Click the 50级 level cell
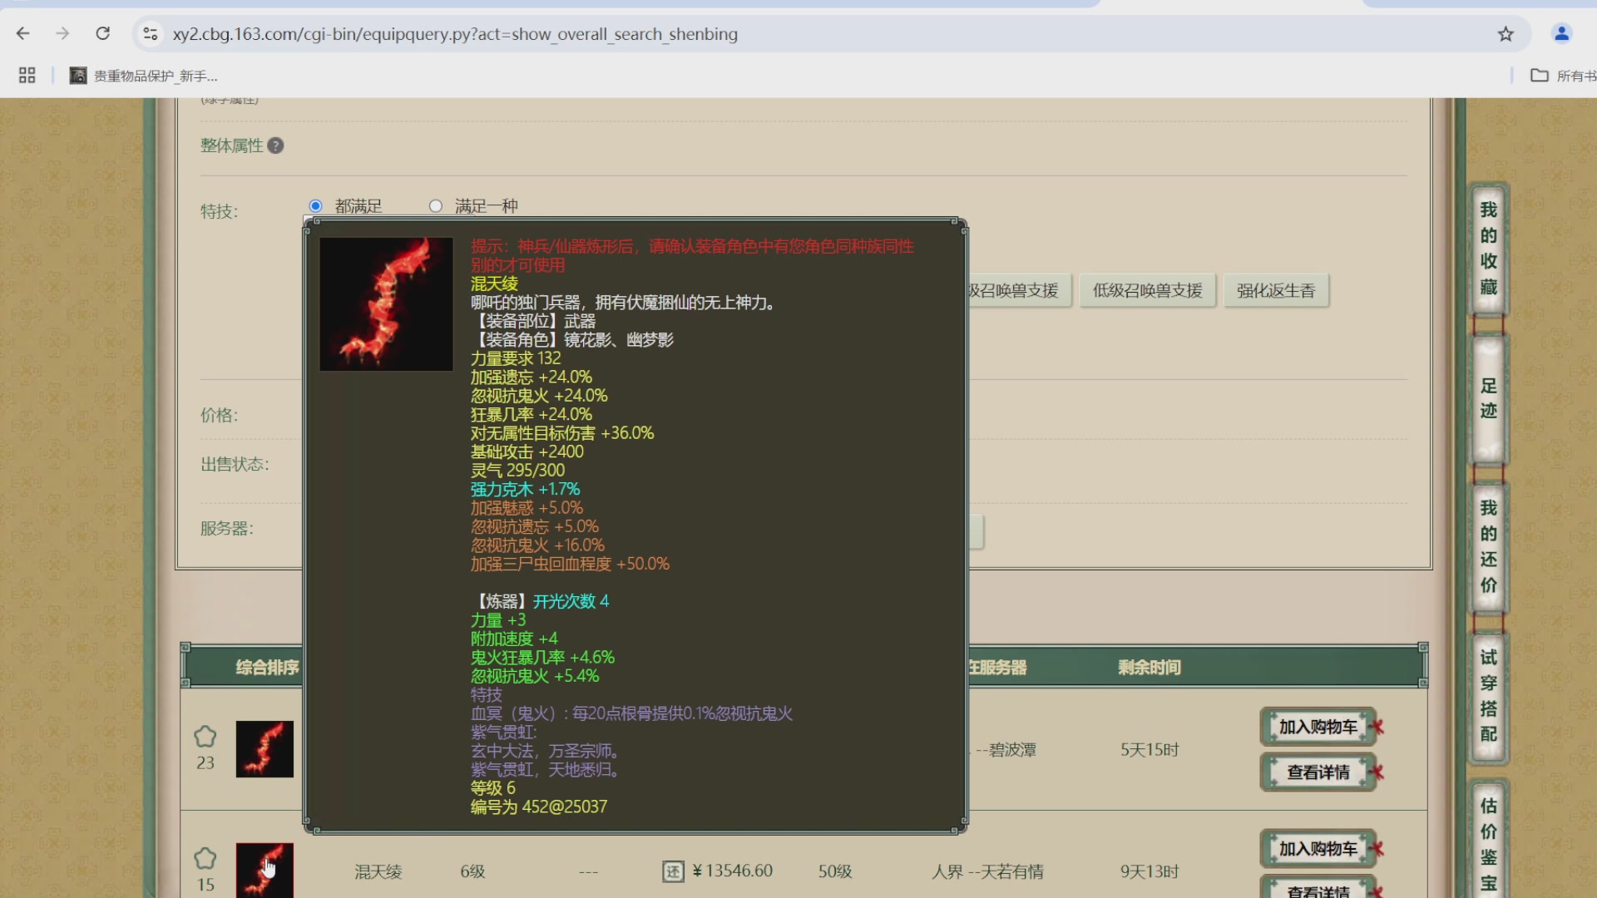The height and width of the screenshot is (898, 1597). (x=835, y=871)
